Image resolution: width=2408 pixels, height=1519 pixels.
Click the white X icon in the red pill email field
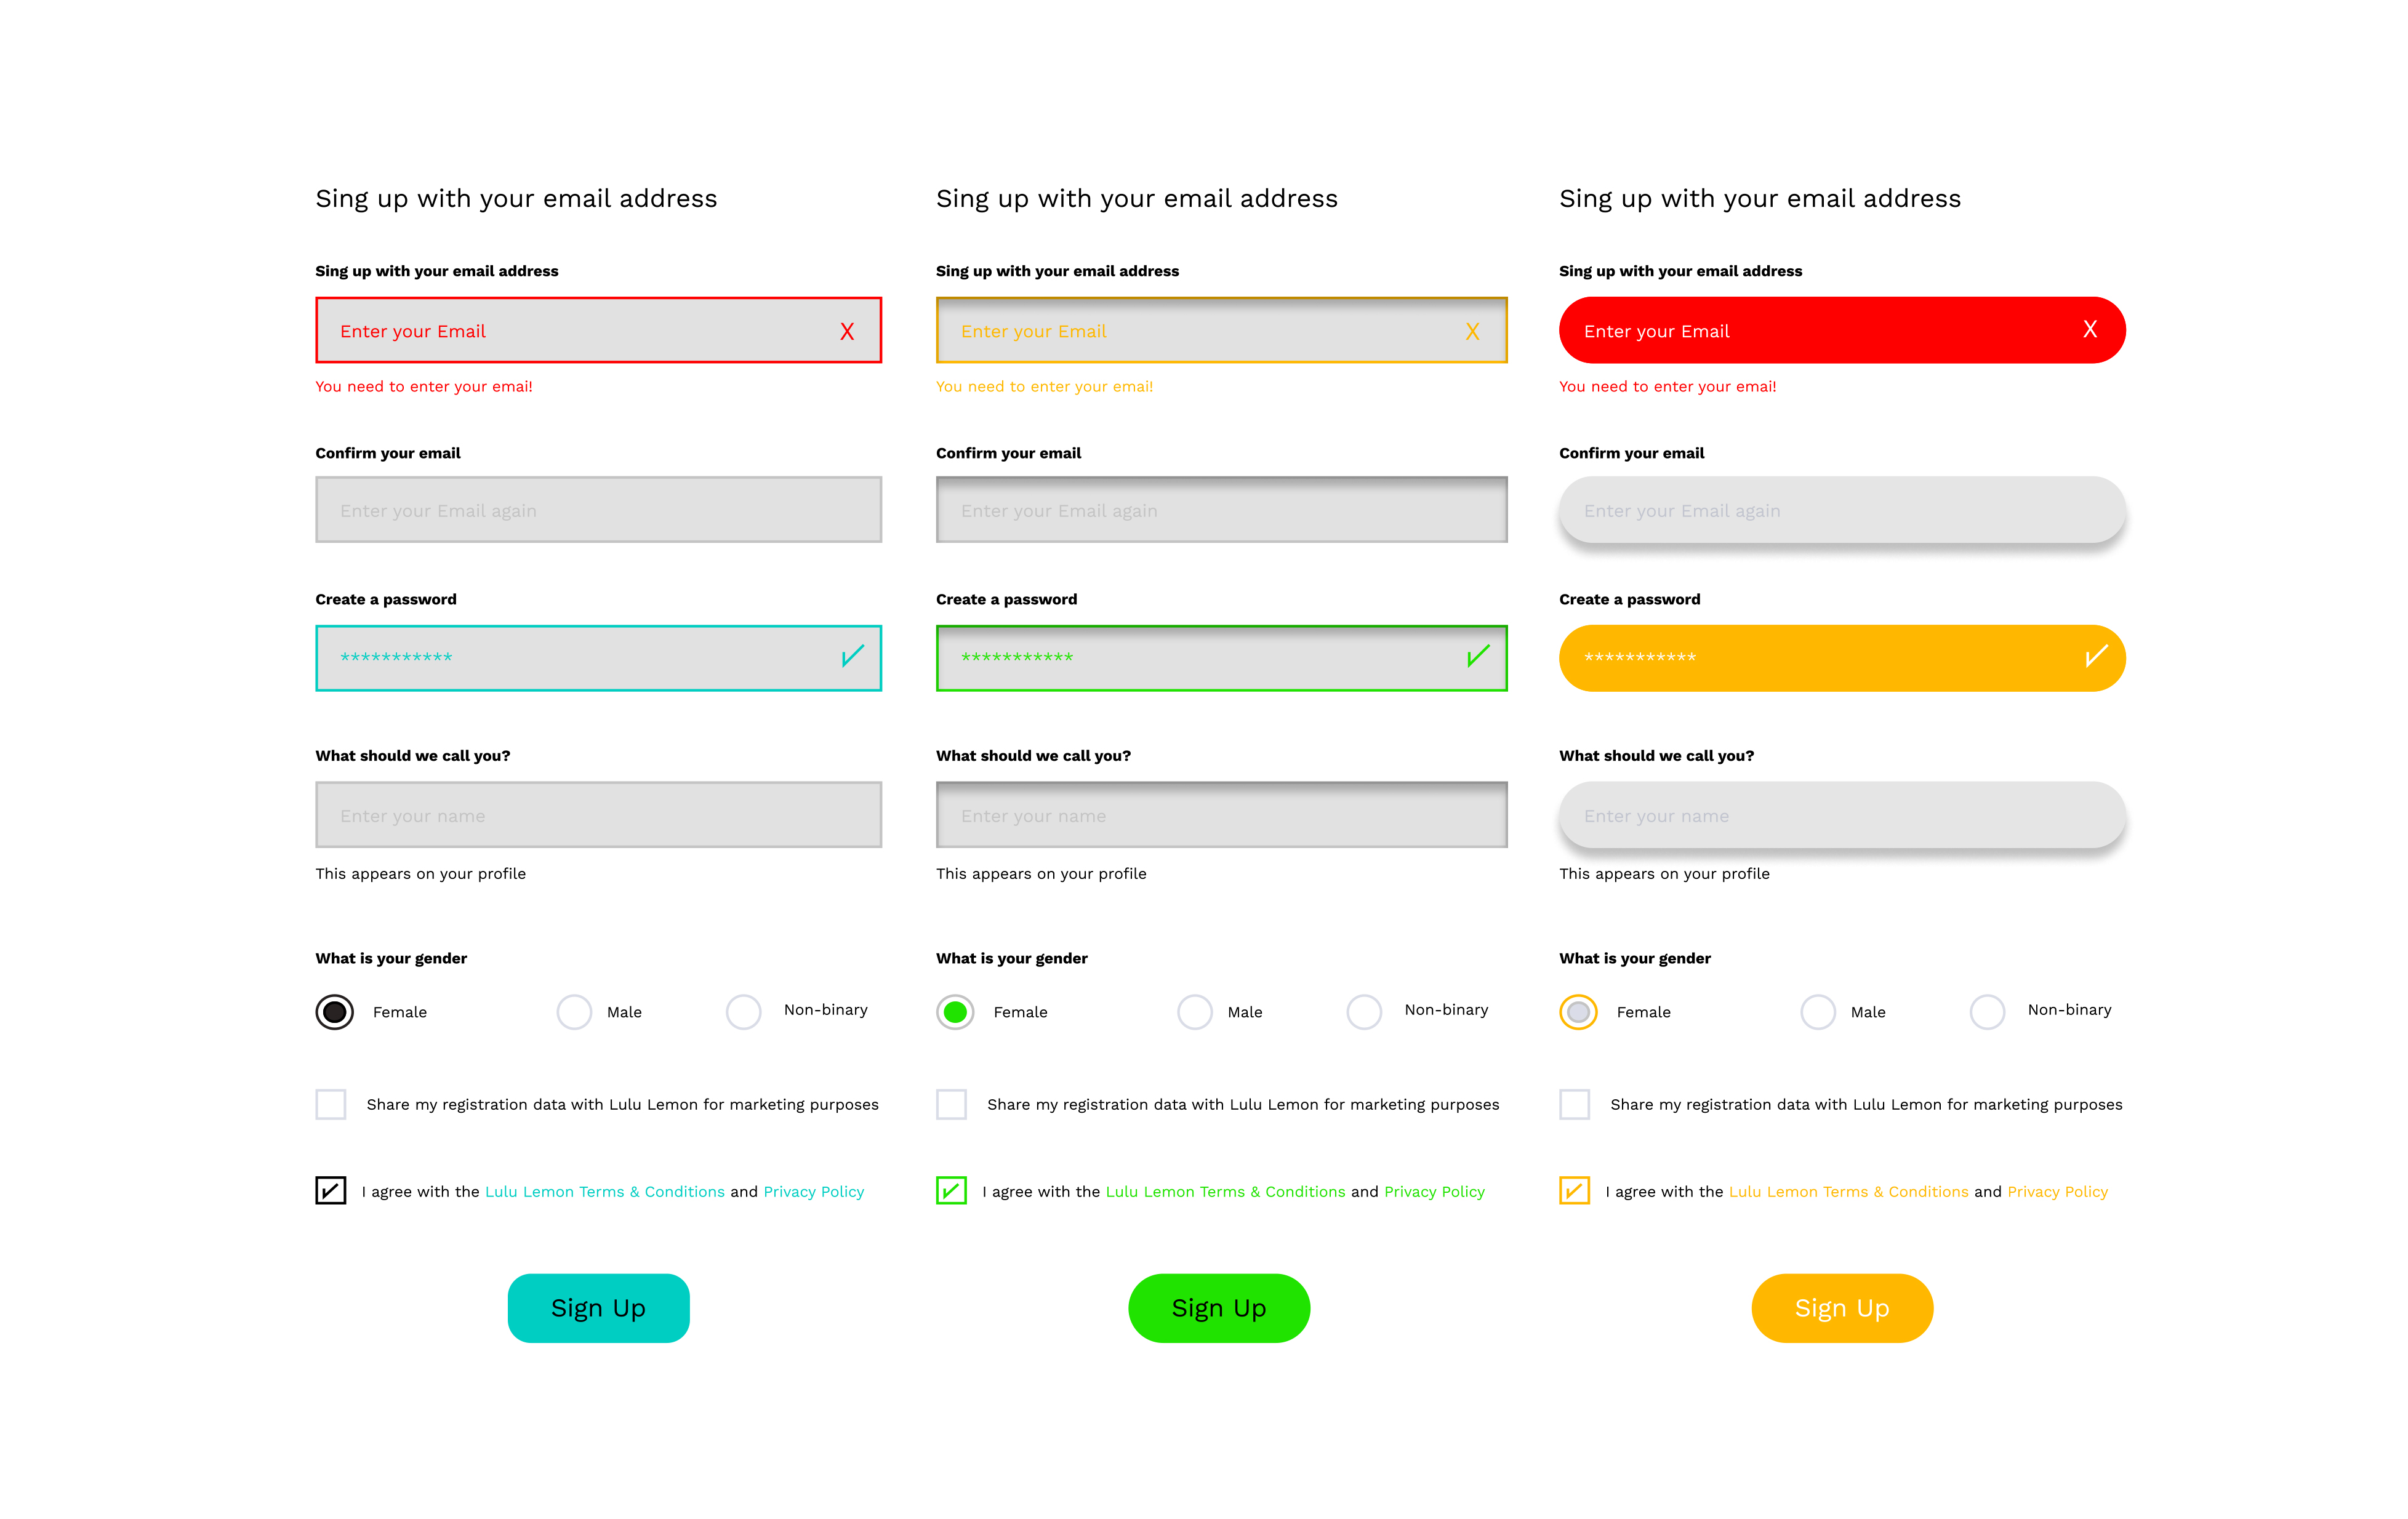point(2089,329)
